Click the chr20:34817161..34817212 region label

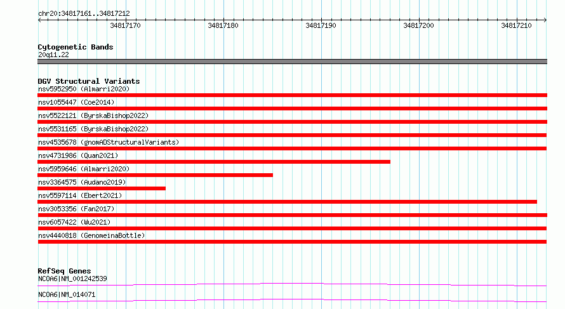coord(84,13)
